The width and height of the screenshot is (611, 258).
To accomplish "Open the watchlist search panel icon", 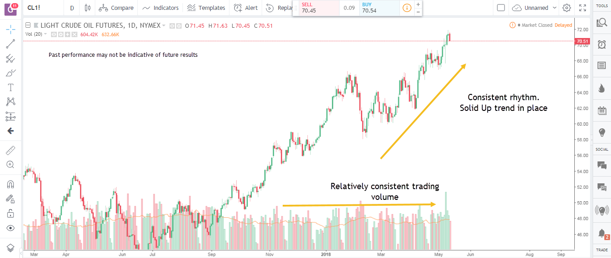I will (x=602, y=22).
